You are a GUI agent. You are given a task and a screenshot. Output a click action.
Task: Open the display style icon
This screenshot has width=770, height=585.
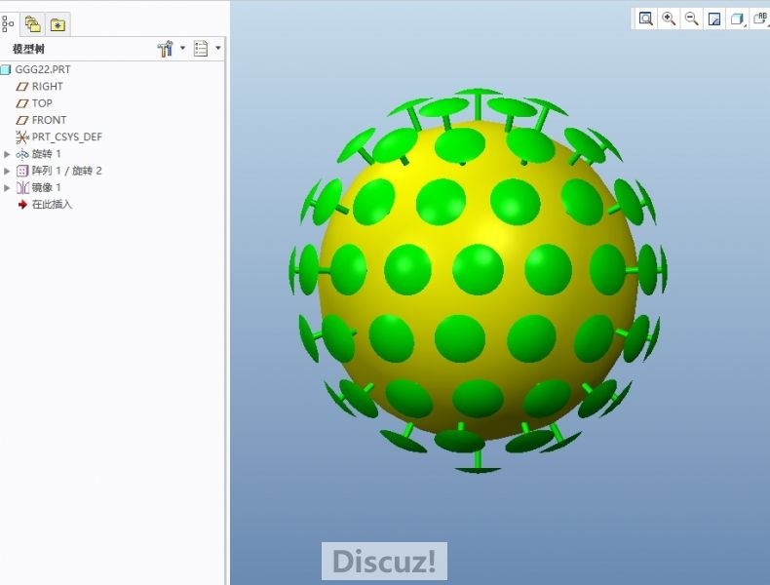click(737, 19)
